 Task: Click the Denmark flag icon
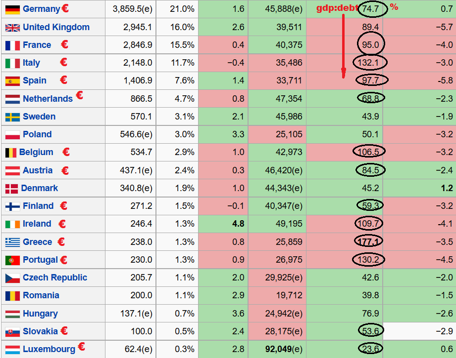(11, 189)
